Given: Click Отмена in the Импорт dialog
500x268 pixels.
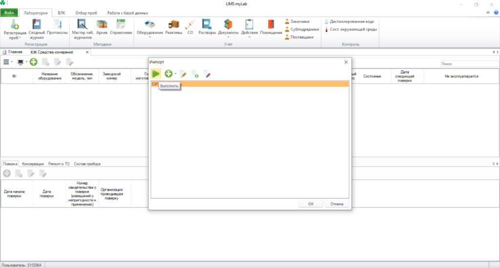Looking at the screenshot, I should [x=337, y=204].
